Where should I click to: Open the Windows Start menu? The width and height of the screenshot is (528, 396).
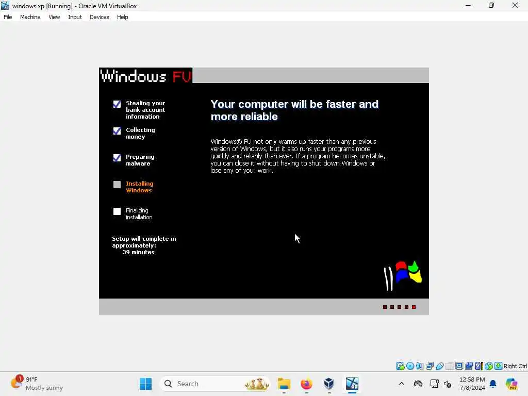[145, 384]
